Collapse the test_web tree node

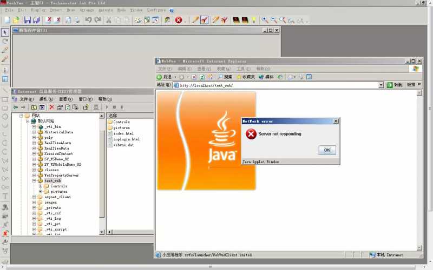coord(34,181)
